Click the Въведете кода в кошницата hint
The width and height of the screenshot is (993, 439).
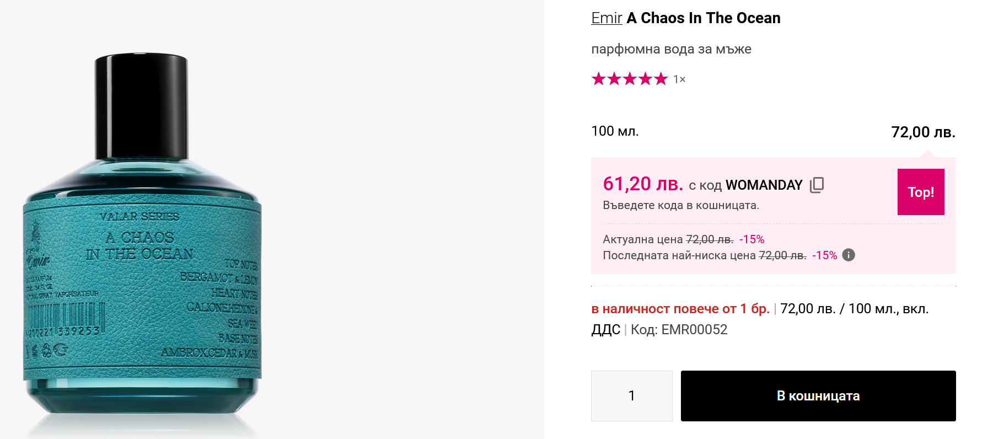pos(681,205)
